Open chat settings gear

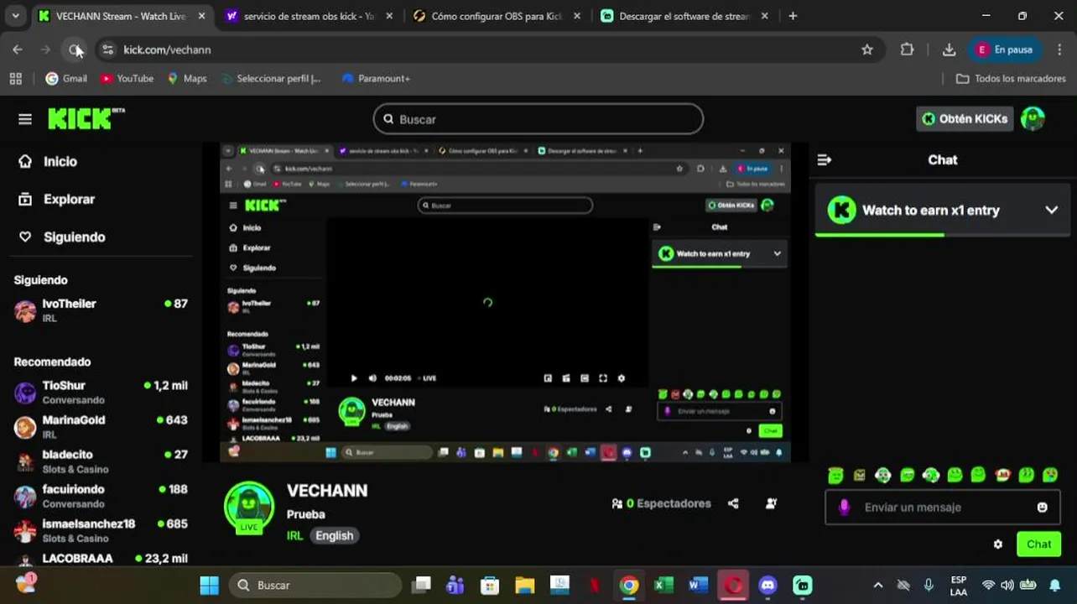tap(997, 544)
